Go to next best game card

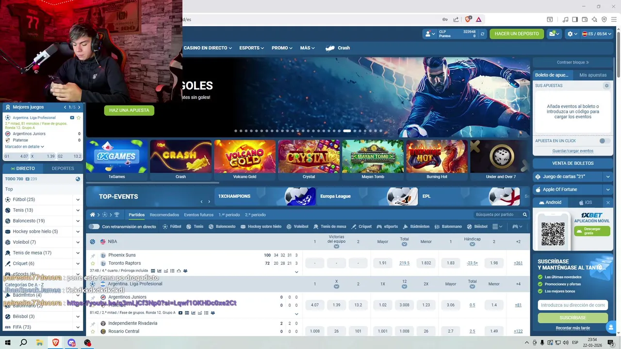tap(79, 107)
